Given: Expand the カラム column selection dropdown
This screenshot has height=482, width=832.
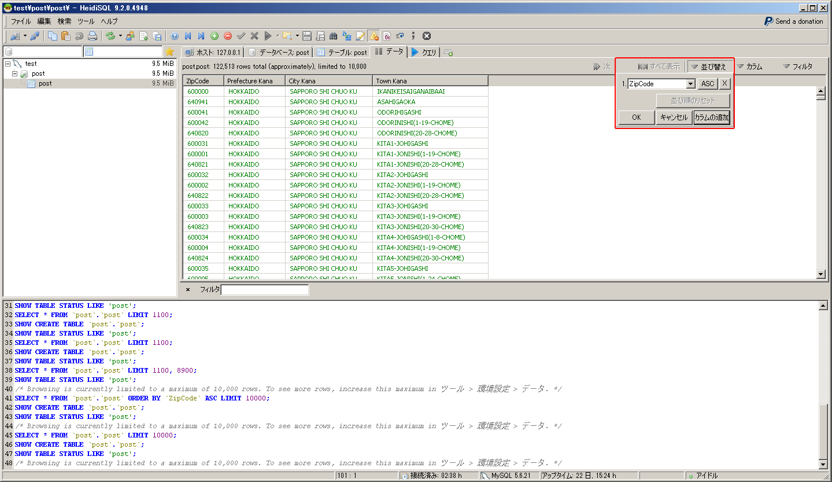Looking at the screenshot, I should pos(749,67).
